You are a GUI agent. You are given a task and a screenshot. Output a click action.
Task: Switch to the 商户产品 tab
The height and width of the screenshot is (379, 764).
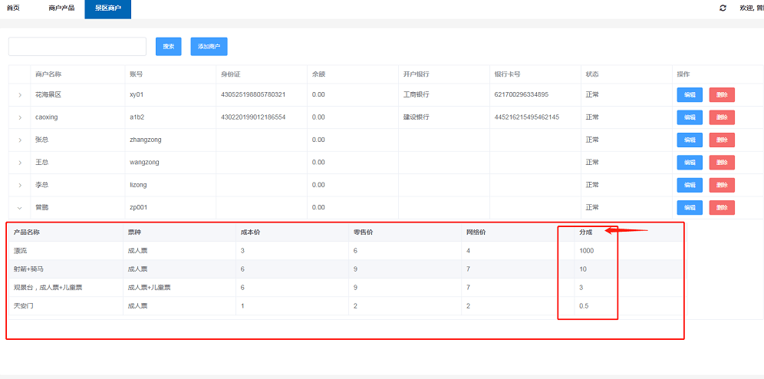click(x=62, y=8)
